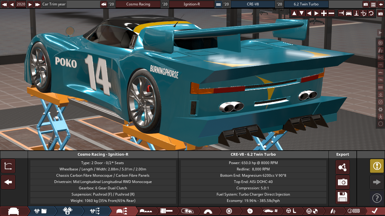This screenshot has height=216, width=385.
Task: Toggle the car lift visibility icon
Action: click(380, 94)
